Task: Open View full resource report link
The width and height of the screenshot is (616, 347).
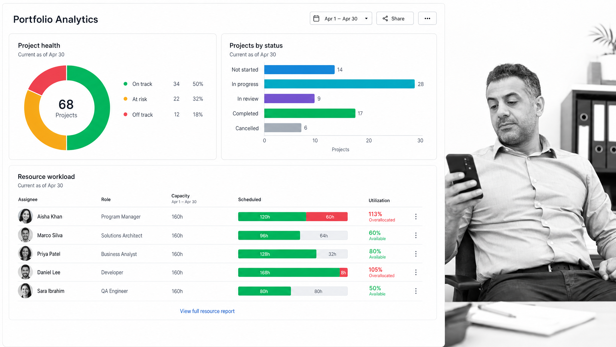Action: point(207,311)
